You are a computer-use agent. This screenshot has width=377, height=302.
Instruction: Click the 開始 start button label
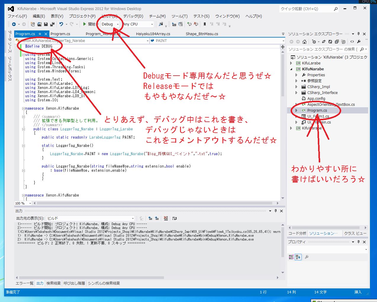pyautogui.click(x=92, y=24)
